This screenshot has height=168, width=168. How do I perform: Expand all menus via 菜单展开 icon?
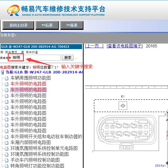(x=2, y=52)
